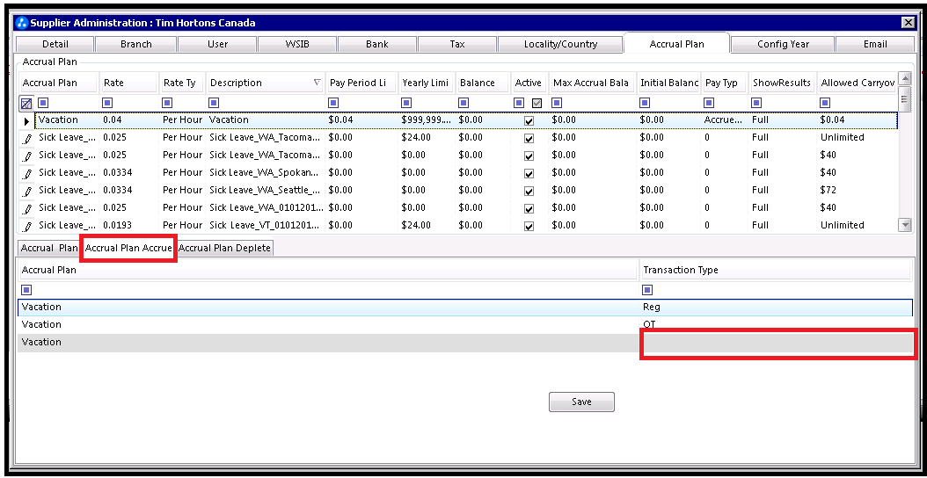Open the Locality/Country tab
Screen dimensions: 927x478
pyautogui.click(x=560, y=44)
